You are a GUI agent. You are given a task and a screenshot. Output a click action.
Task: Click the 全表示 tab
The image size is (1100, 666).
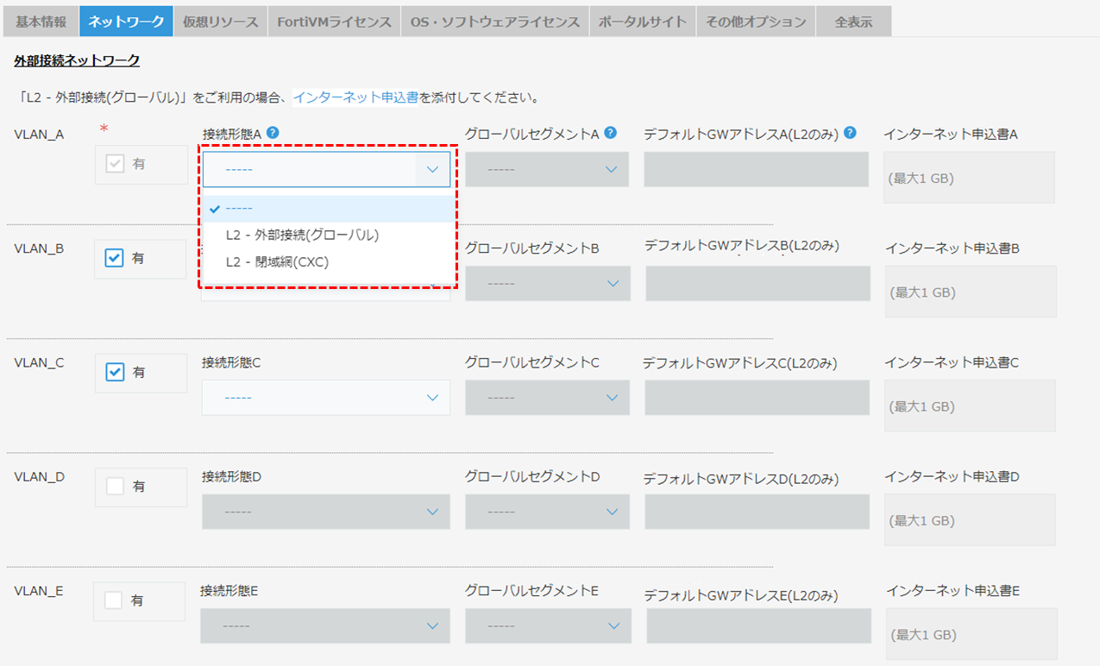pyautogui.click(x=853, y=22)
